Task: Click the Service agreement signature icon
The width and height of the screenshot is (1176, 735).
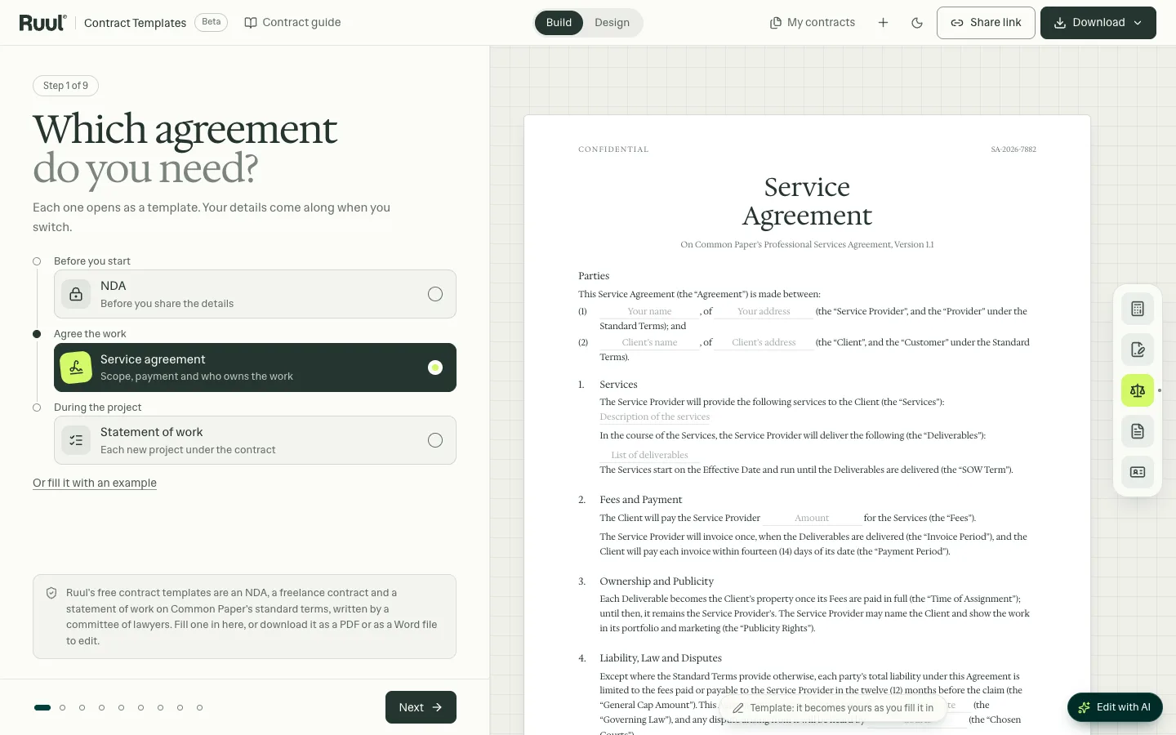Action: click(76, 367)
